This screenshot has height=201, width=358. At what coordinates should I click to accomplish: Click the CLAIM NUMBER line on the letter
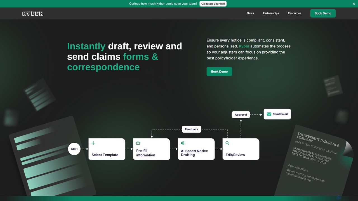(312, 153)
